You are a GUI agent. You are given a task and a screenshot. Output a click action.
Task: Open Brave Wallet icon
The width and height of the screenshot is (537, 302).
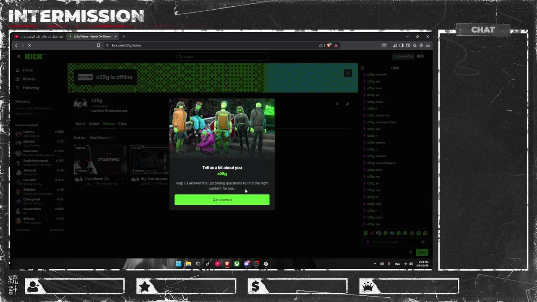pos(408,45)
